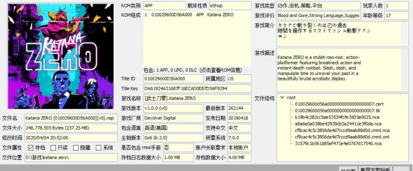Toggle the 存档 archive attribute checkbox

(x=30, y=148)
